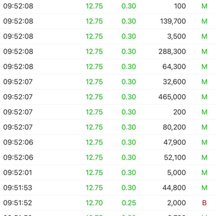Tap the 80,200 volume row
This screenshot has height=216, width=216.
point(108,127)
